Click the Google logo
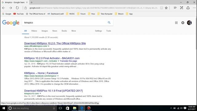The width and height of the screenshot is (197, 111). point(11,23)
